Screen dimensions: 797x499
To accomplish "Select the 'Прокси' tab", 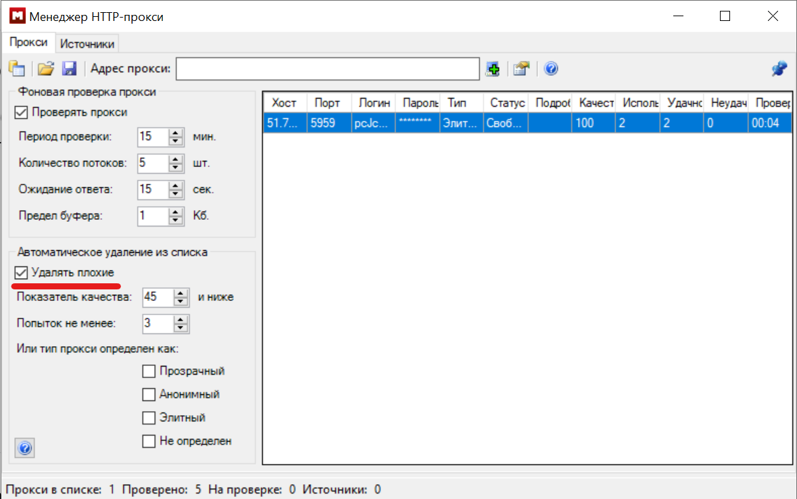I will pyautogui.click(x=28, y=43).
